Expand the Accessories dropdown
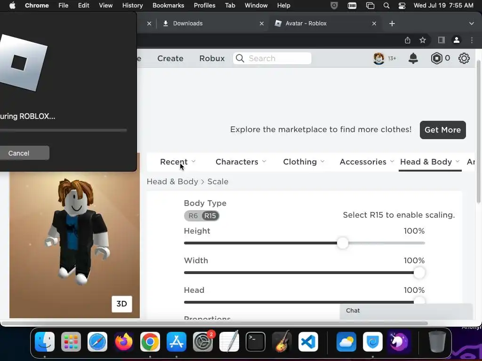This screenshot has width=482, height=361. pos(367,162)
